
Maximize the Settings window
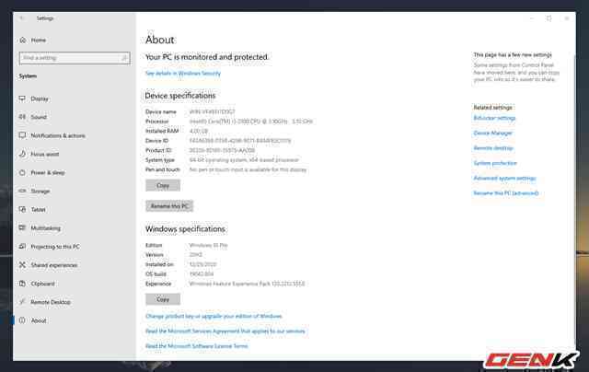[549, 18]
